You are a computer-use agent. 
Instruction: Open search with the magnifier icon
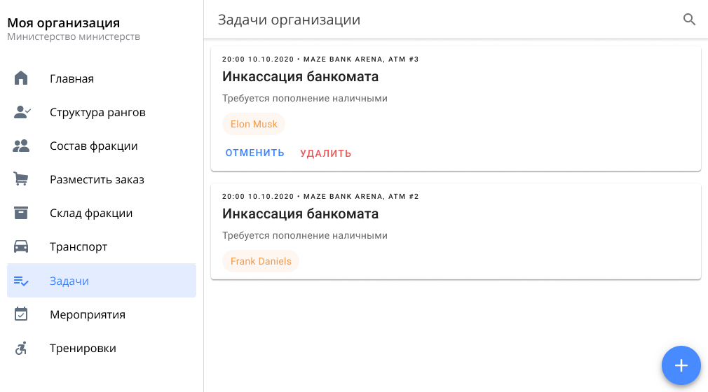coord(689,20)
